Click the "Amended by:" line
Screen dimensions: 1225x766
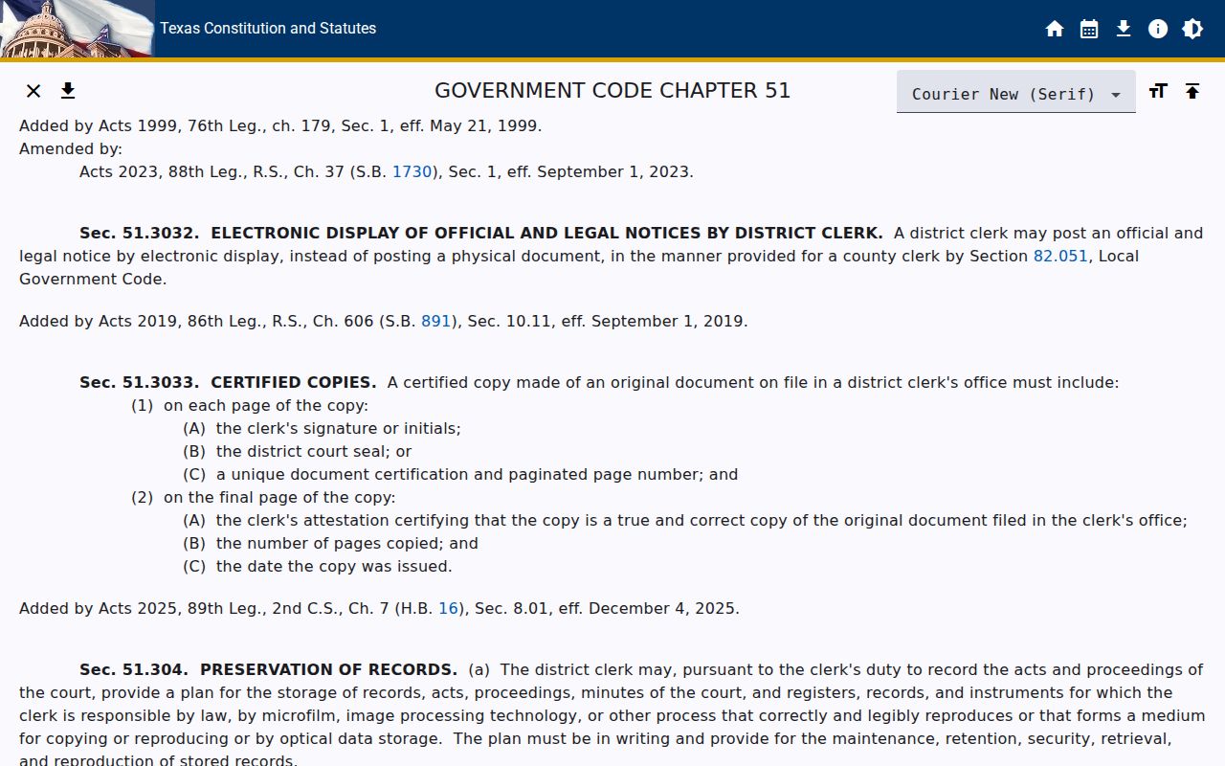tap(71, 149)
